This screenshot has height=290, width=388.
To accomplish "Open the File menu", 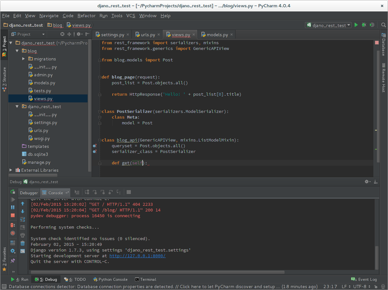I will [x=6, y=15].
